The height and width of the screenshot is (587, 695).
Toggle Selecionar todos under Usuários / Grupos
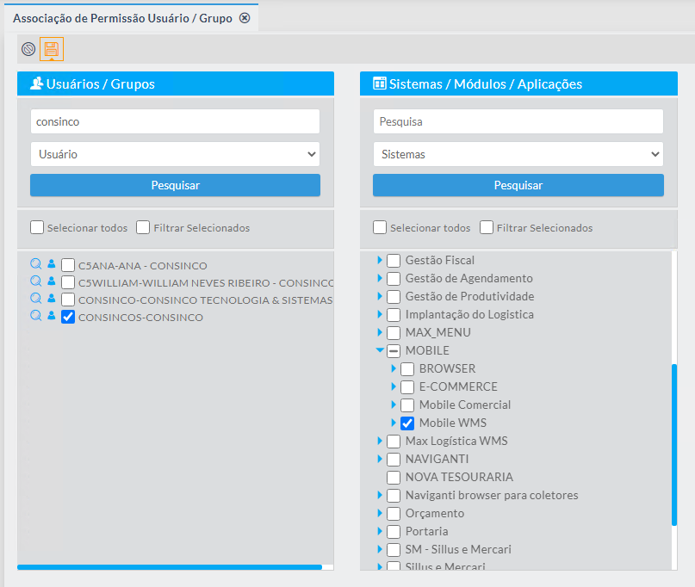37,227
